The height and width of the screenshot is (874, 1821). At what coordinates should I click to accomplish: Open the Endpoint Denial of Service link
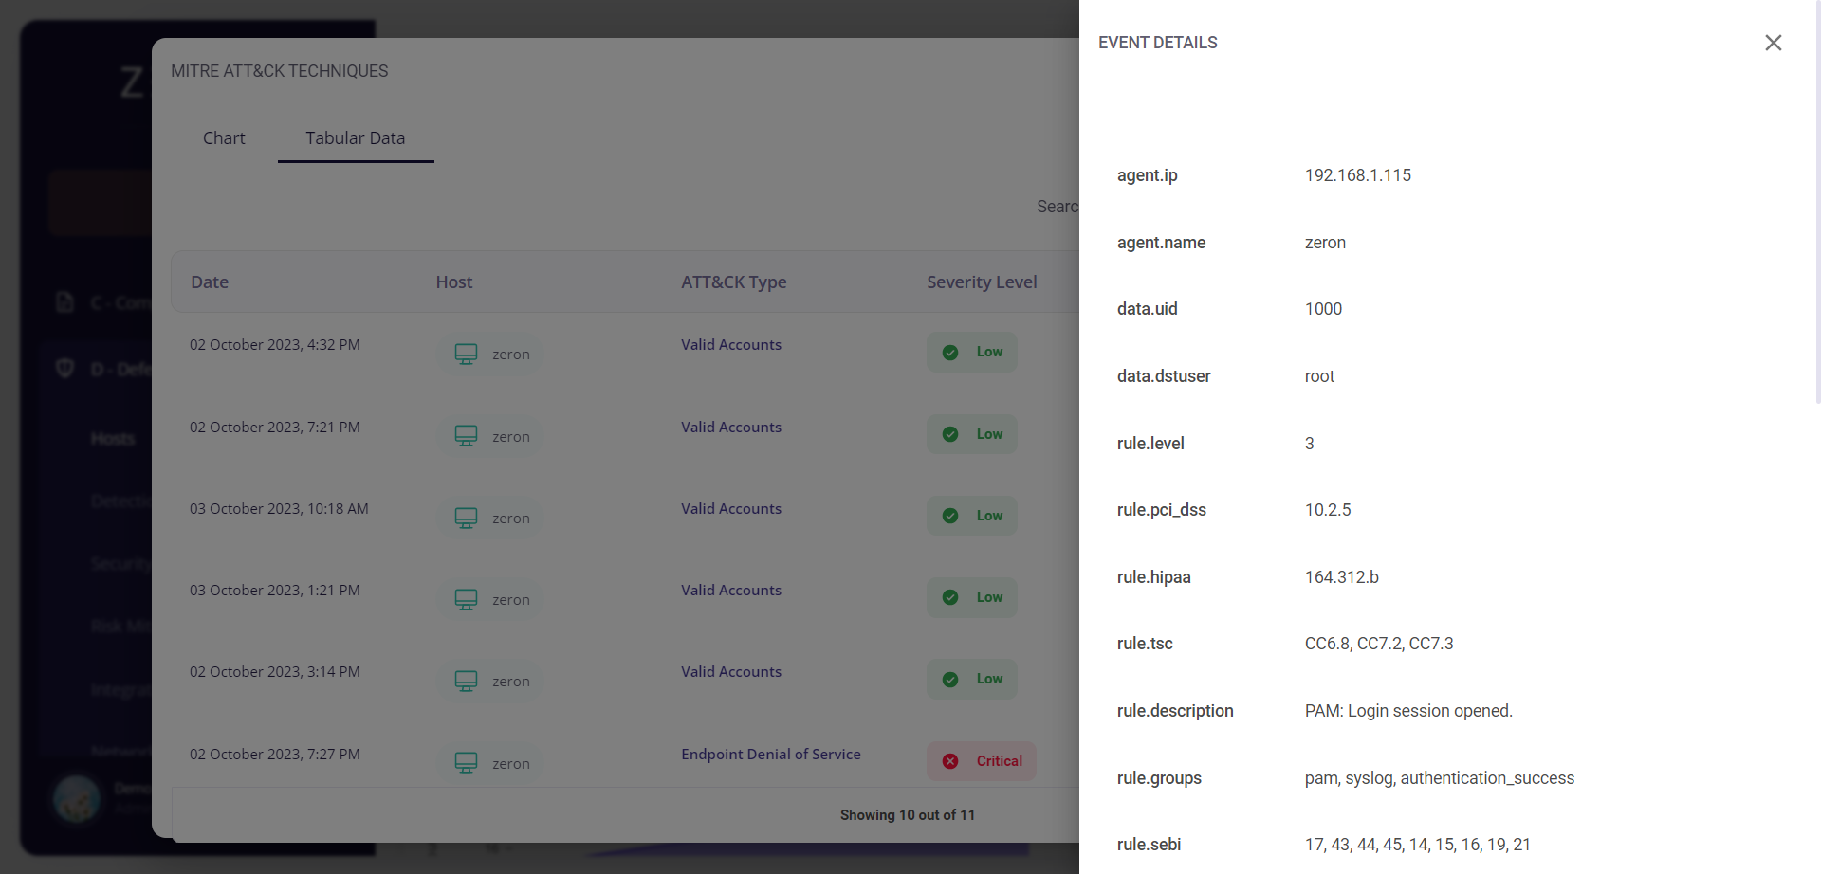[771, 755]
